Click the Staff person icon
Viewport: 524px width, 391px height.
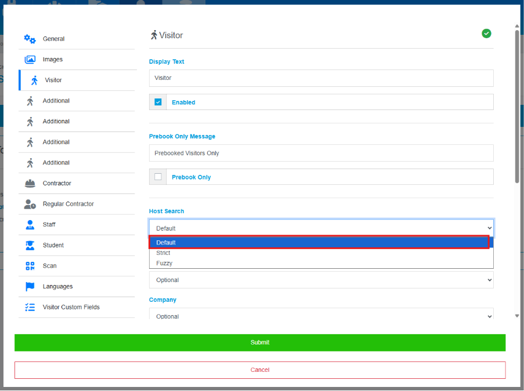30,225
